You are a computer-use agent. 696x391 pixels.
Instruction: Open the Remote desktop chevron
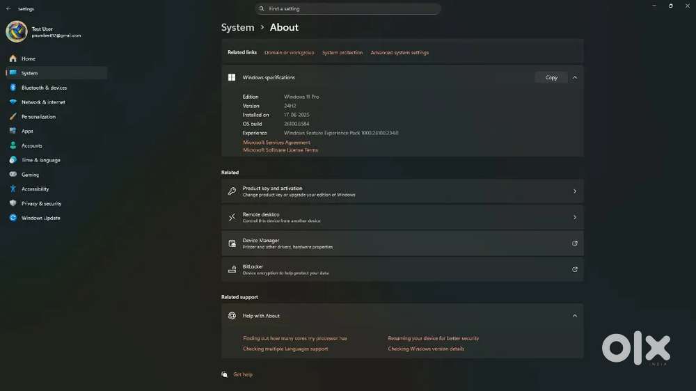point(574,218)
